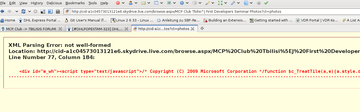Viewport: 360px width, 112px height.
Task: Expand the View Source dropdown arrow
Action: (251, 3)
